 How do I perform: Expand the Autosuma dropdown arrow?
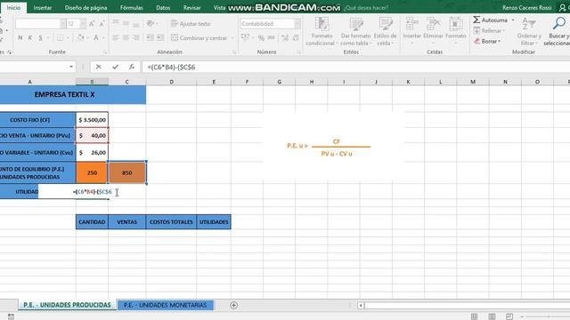coord(513,20)
